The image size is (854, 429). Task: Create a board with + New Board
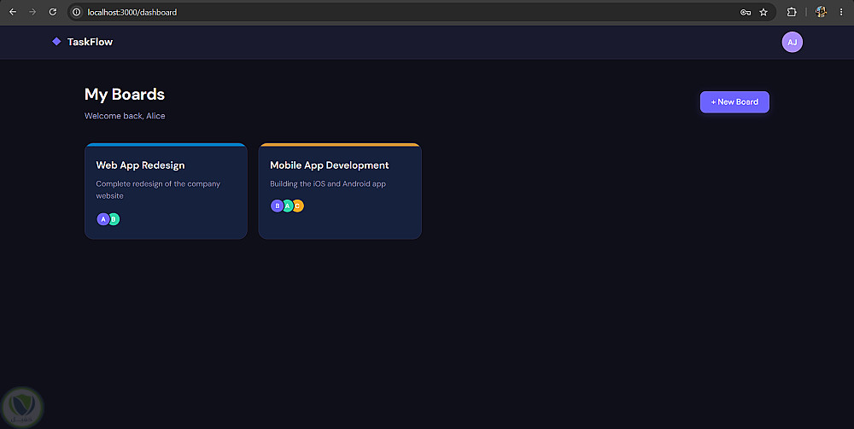tap(734, 102)
